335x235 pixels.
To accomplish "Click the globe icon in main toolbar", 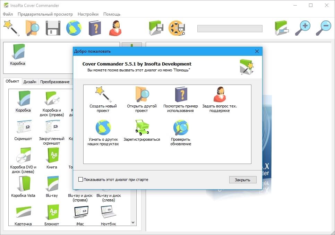I will coord(74,28).
